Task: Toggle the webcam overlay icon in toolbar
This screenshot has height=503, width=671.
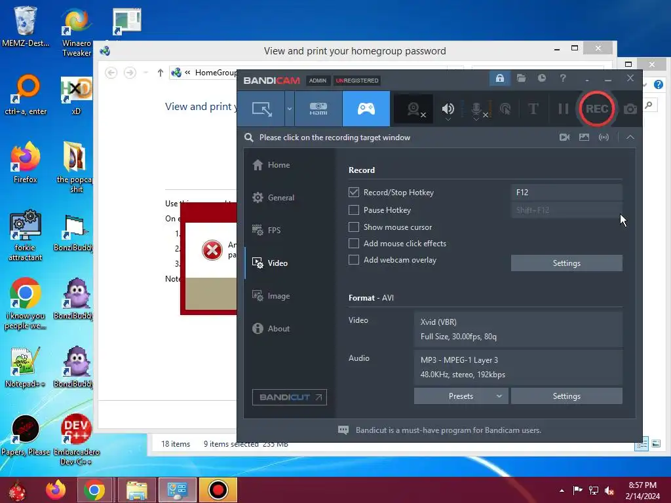Action: point(415,109)
